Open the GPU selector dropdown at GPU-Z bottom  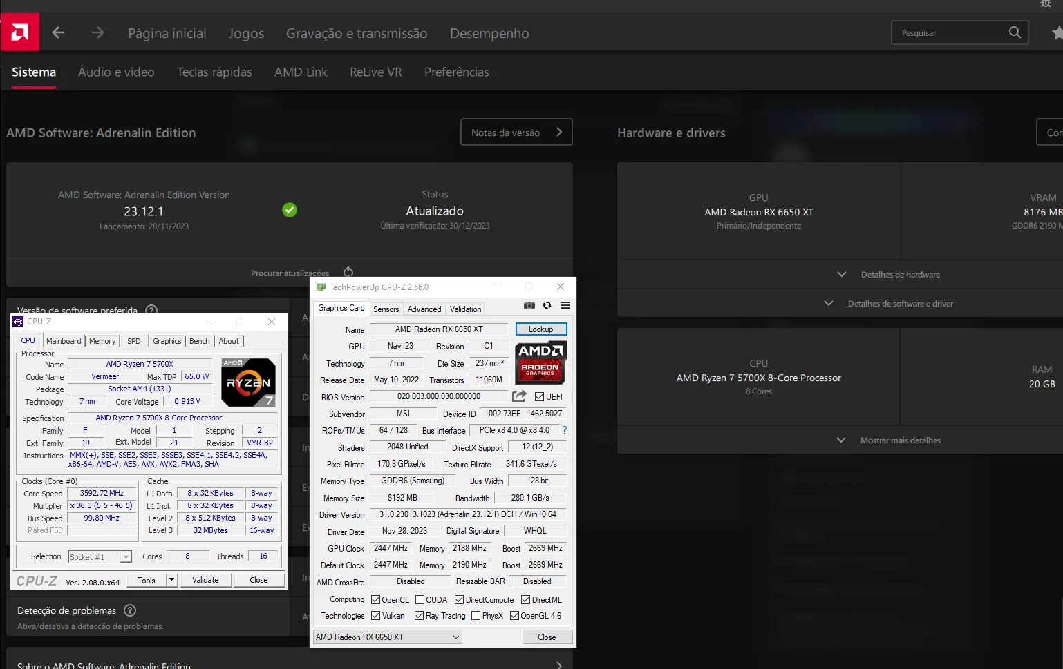pyautogui.click(x=387, y=637)
